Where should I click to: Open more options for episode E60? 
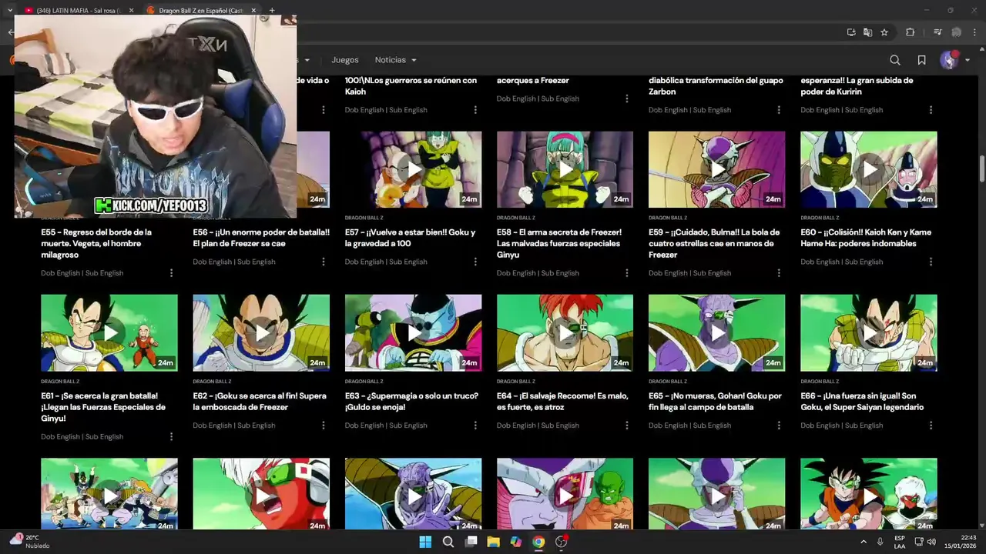point(930,262)
